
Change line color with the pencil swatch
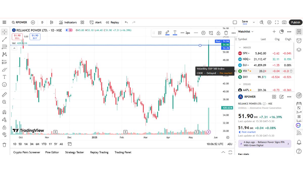pyautogui.click(x=167, y=33)
